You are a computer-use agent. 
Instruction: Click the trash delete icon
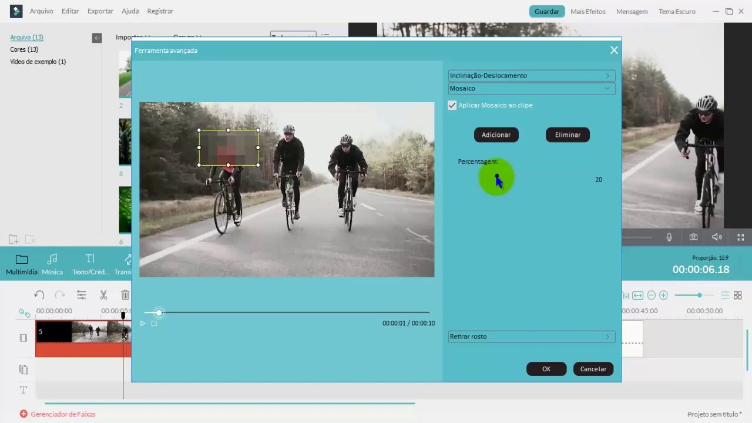[125, 295]
